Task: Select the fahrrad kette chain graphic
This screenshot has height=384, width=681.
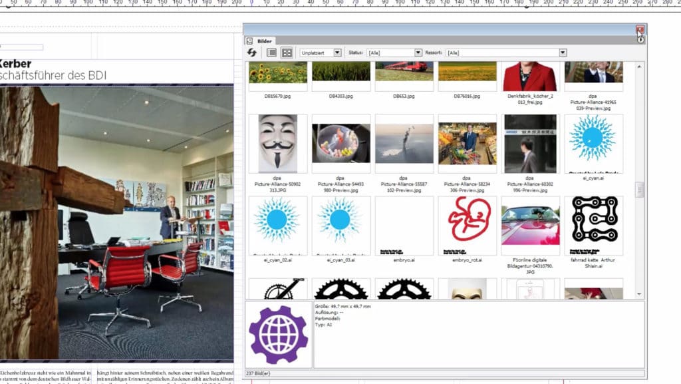Action: (593, 222)
